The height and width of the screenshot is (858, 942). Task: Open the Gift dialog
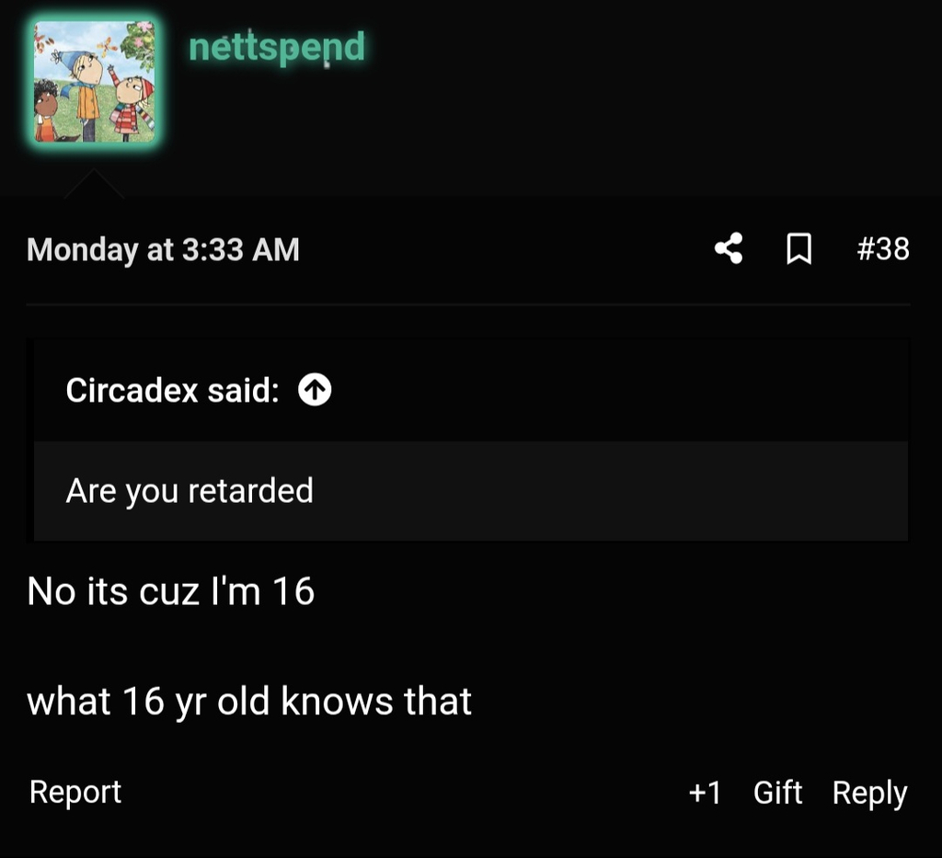[777, 792]
